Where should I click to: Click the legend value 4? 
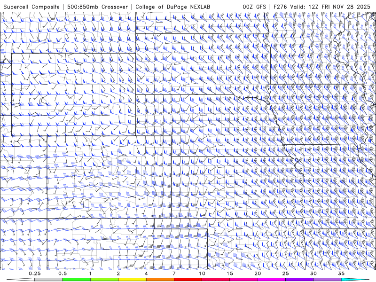click(146, 274)
